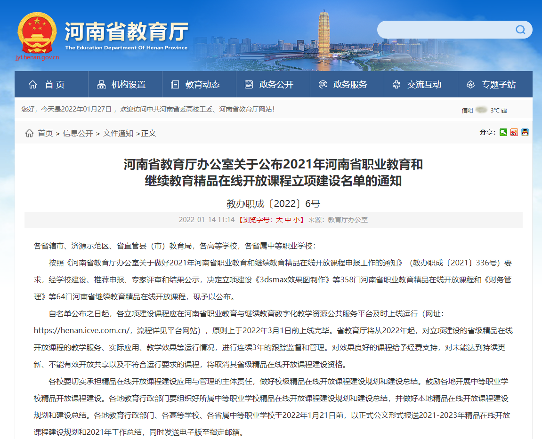Viewport: 542px width, 439px height.
Task: Click the 政务公开 document icon
Action: click(249, 85)
